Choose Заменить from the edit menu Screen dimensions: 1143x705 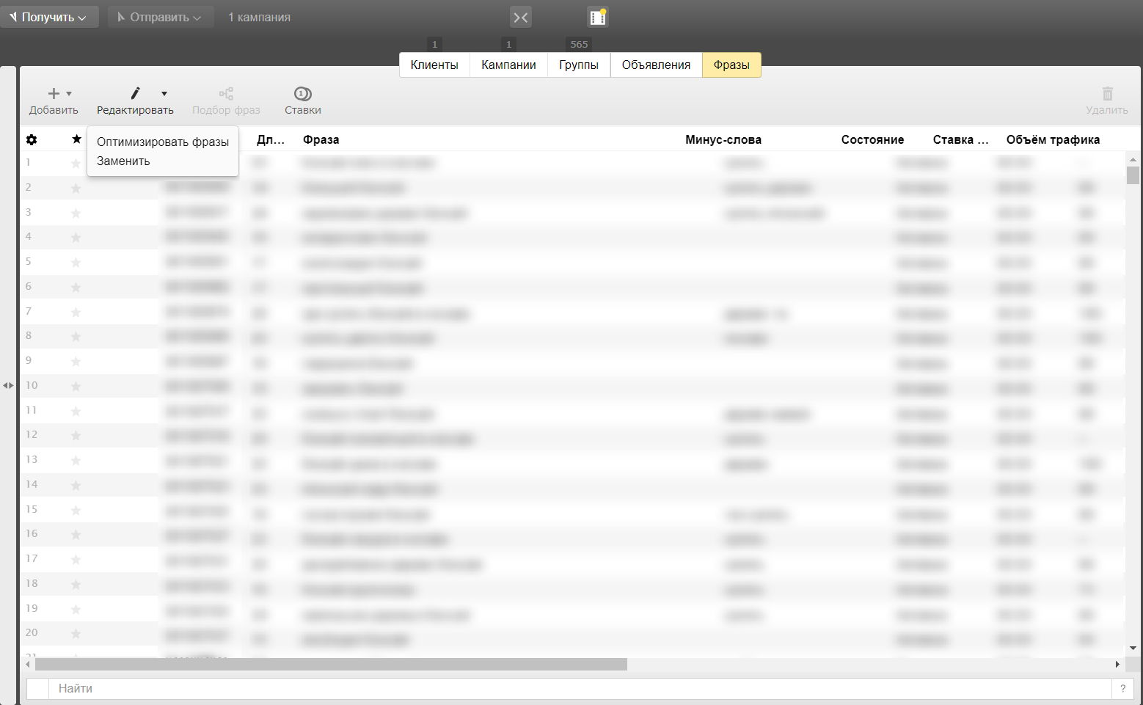point(123,161)
